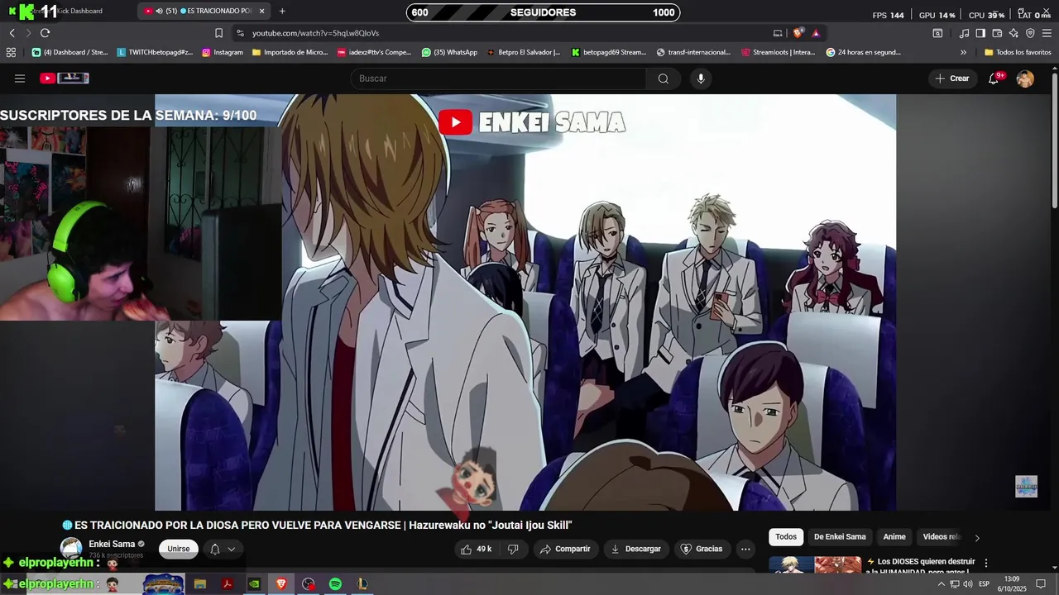Click the Brave Shields lion icon
This screenshot has width=1059, height=595.
point(798,33)
